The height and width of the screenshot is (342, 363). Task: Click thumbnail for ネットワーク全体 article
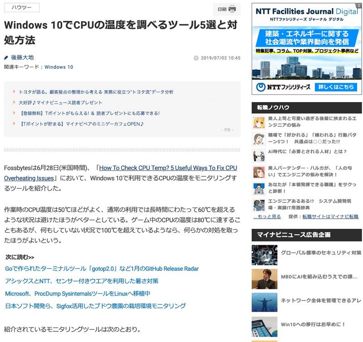click(x=264, y=302)
